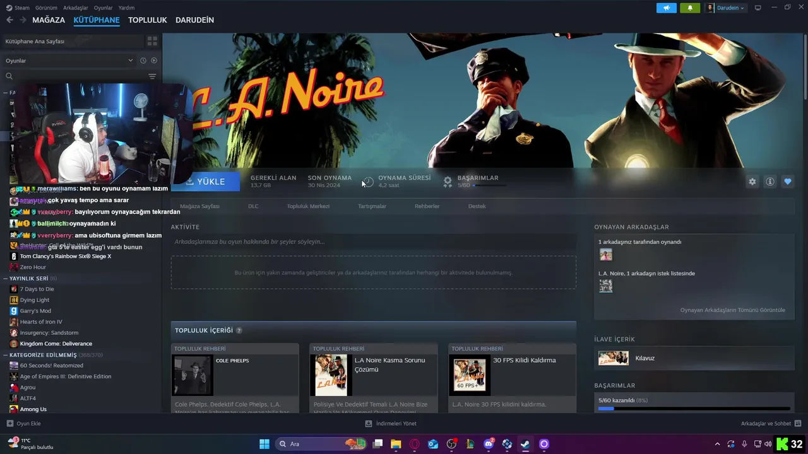808x454 pixels.
Task: Click the play time clock icon
Action: (368, 182)
